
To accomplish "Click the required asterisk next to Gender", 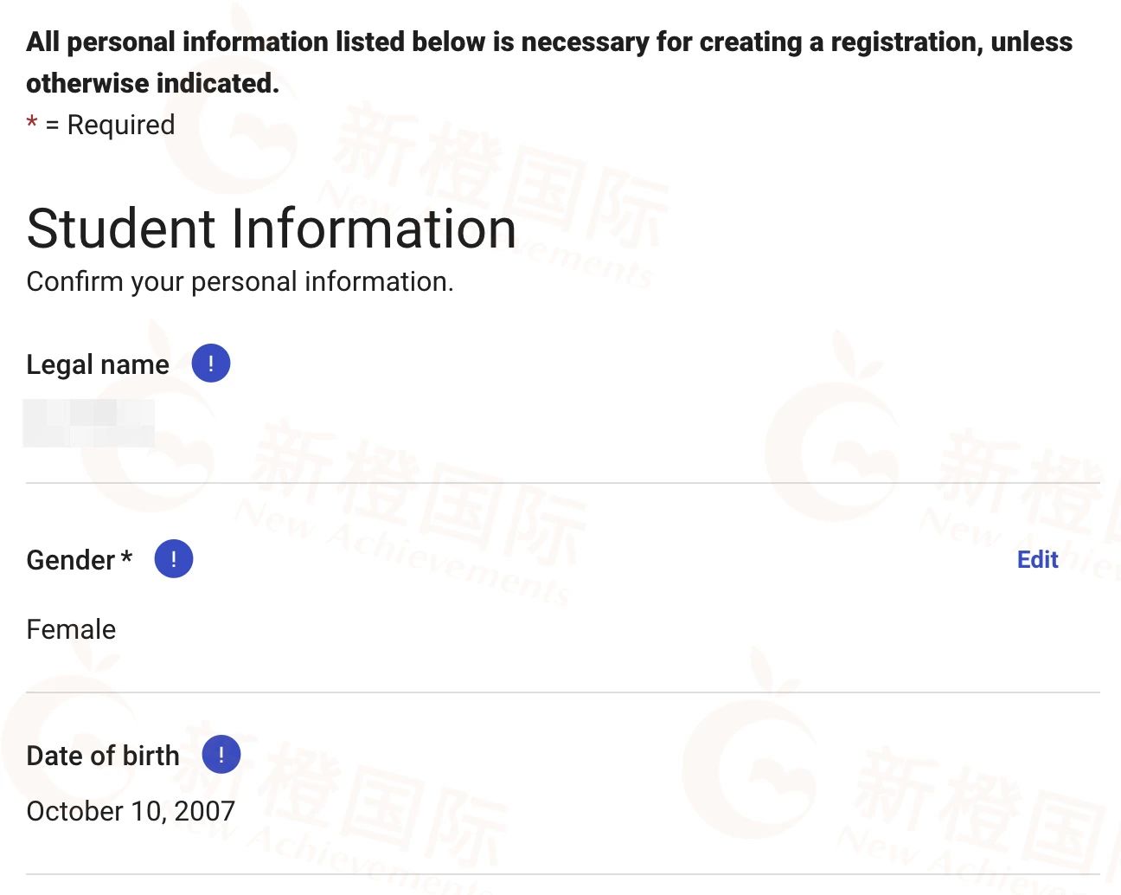I will point(127,557).
